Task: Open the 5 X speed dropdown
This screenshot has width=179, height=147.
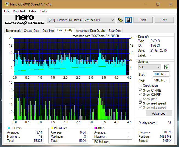Action: (150, 67)
